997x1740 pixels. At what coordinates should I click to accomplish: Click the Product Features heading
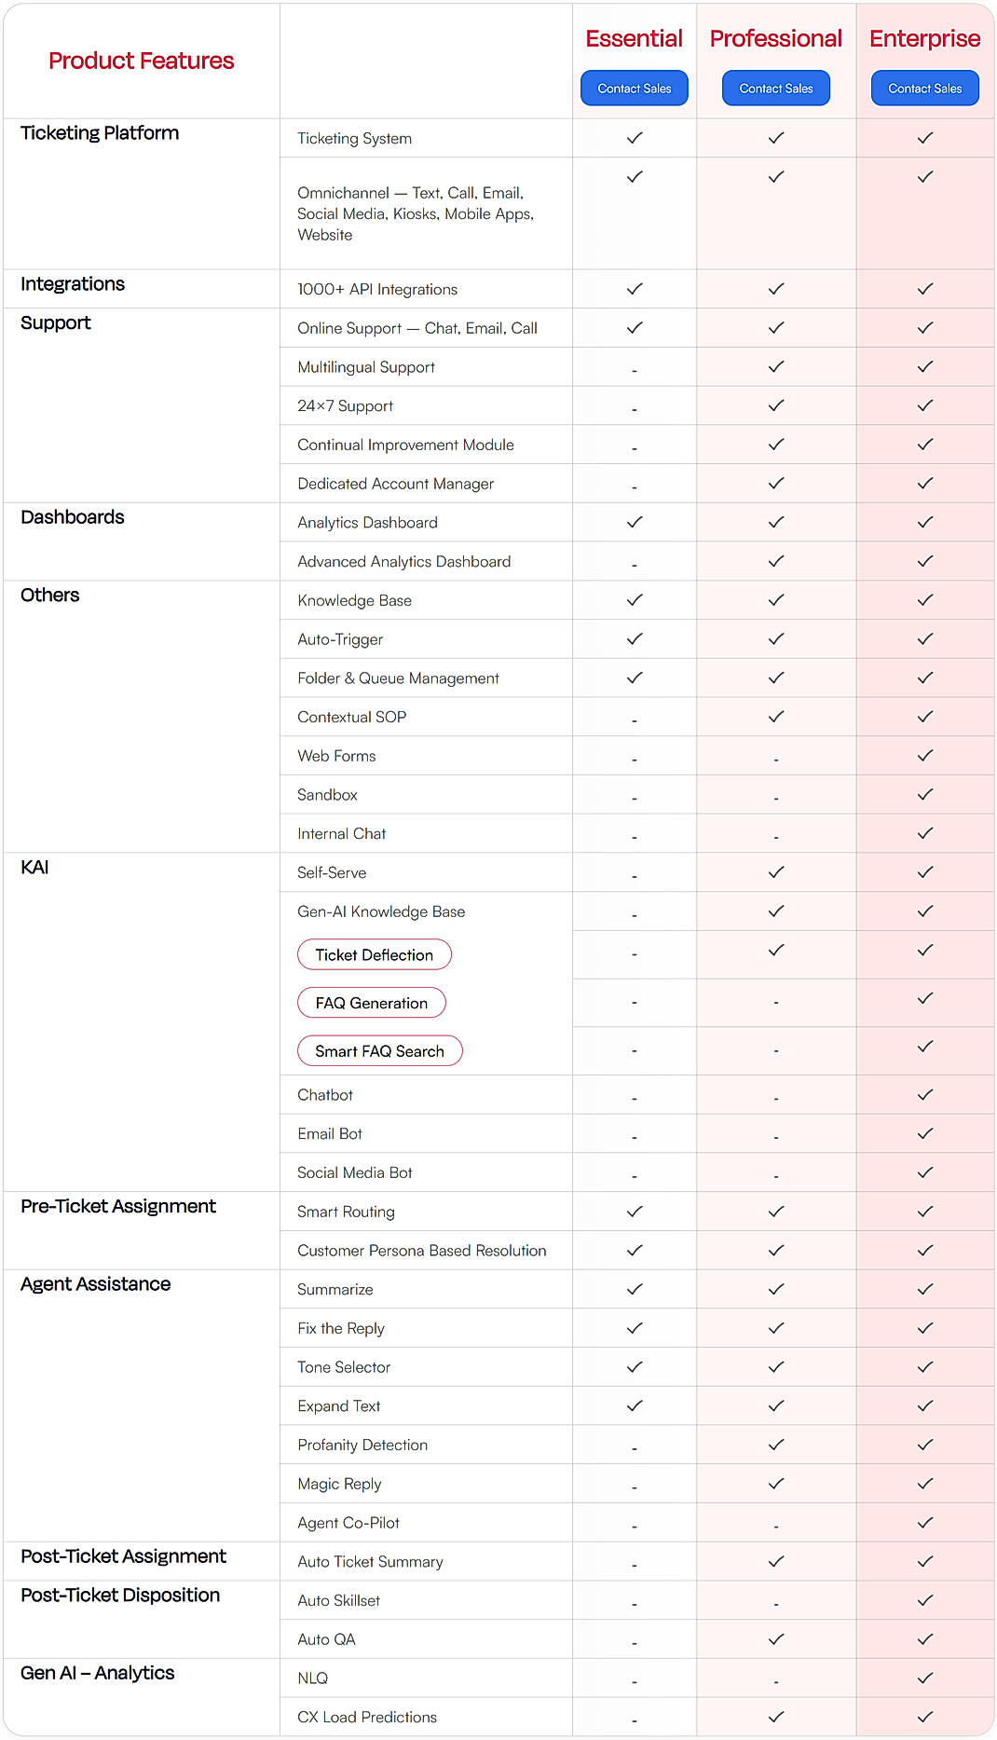click(x=140, y=61)
